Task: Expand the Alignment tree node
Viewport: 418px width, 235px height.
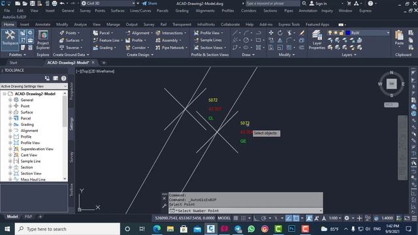Action: (10, 131)
